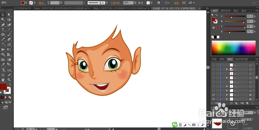
Task: Switch to the 描边 panel tab
Action: [236, 11]
